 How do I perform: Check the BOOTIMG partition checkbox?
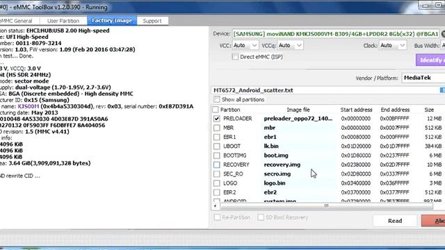(x=217, y=156)
